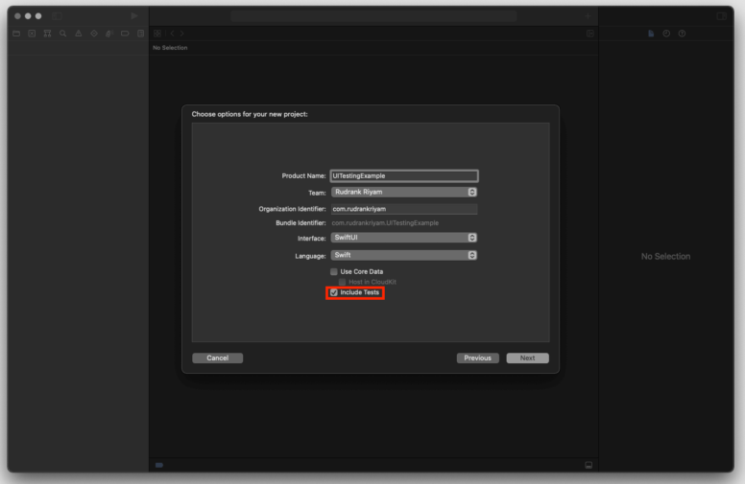Open the Team dropdown showing Rudrank Riyam
The image size is (745, 484).
[x=403, y=192]
